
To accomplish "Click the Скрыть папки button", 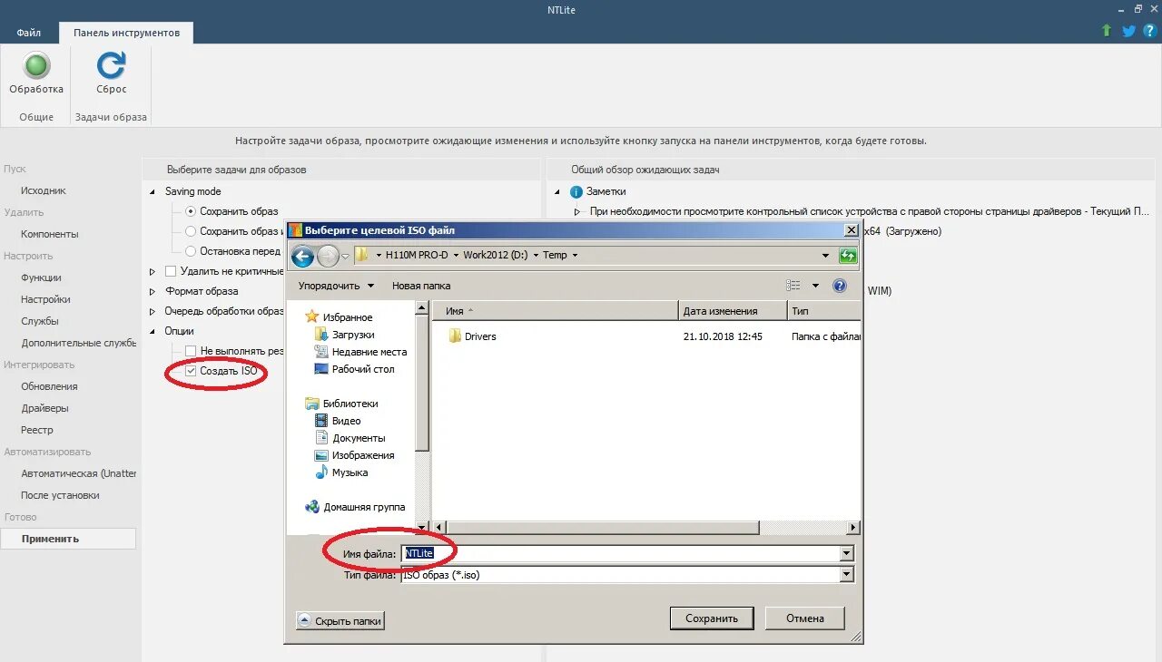I will pos(340,621).
